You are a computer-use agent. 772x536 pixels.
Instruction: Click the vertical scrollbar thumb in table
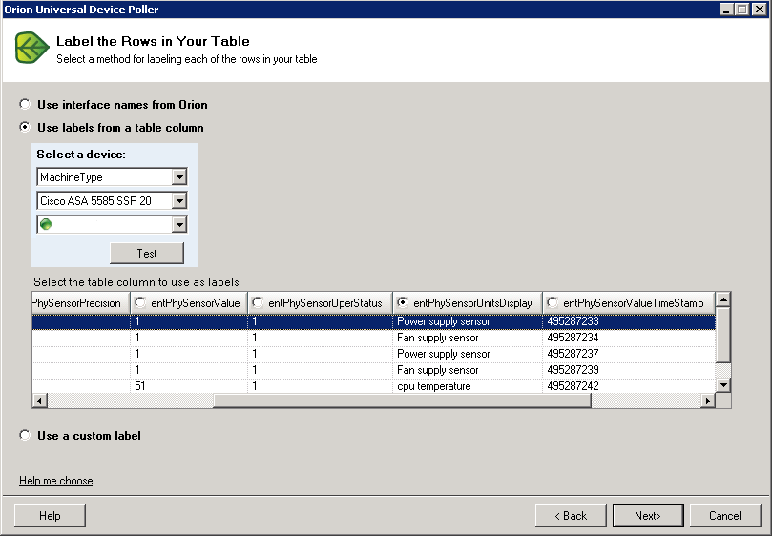point(723,335)
